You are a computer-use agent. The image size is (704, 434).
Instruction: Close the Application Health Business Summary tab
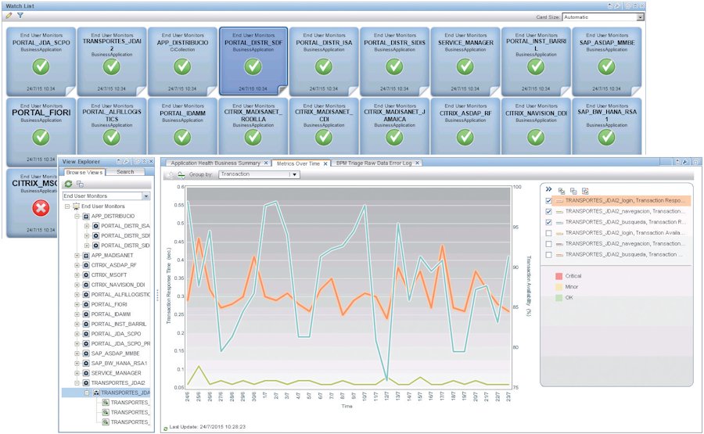tap(266, 163)
